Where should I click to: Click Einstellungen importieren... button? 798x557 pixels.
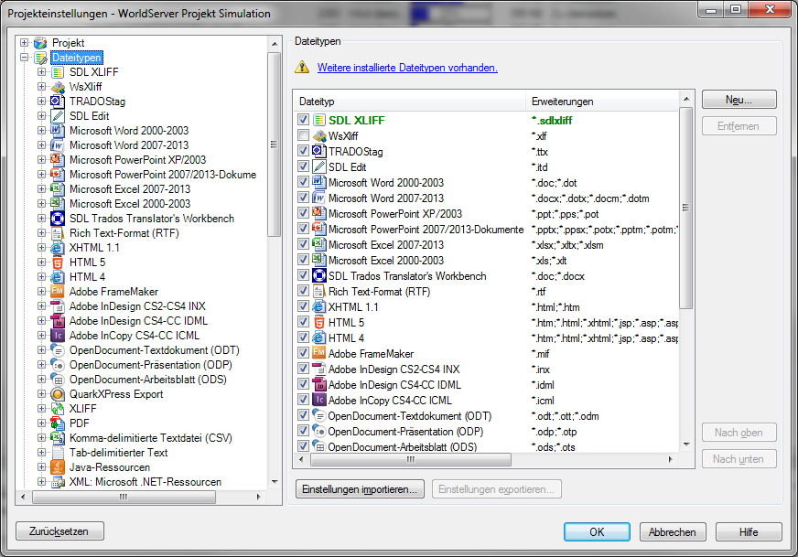point(360,489)
